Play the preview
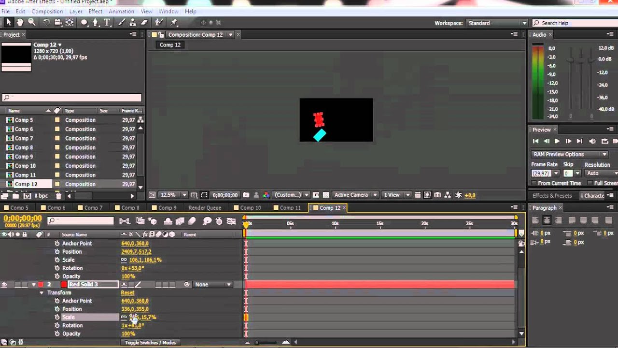The width and height of the screenshot is (618, 348). [x=557, y=141]
